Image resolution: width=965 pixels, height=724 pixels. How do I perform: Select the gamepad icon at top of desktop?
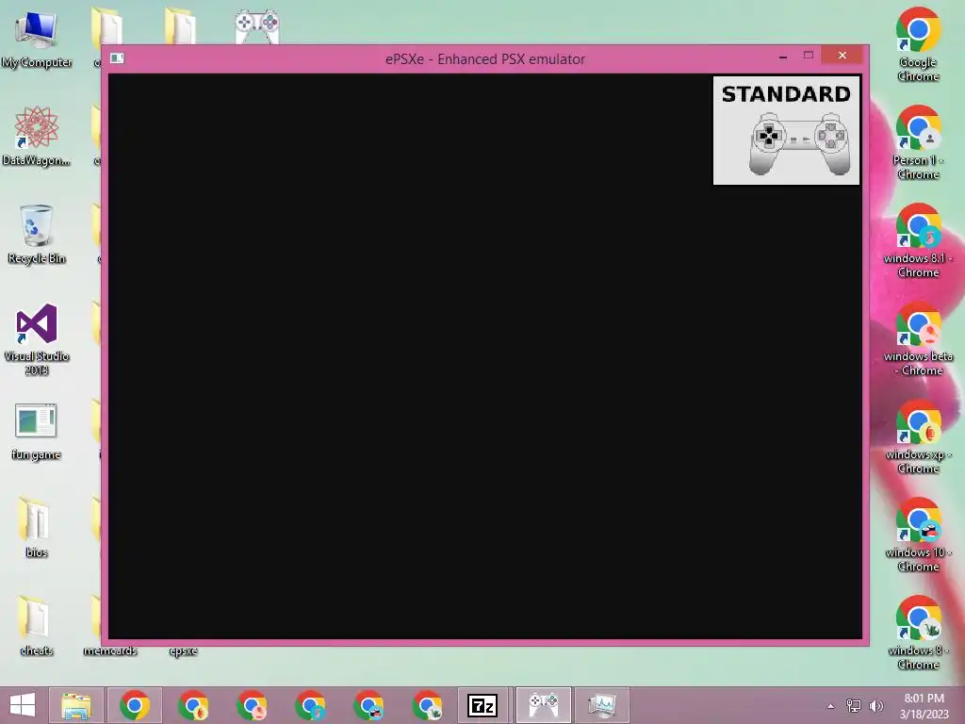[x=257, y=25]
